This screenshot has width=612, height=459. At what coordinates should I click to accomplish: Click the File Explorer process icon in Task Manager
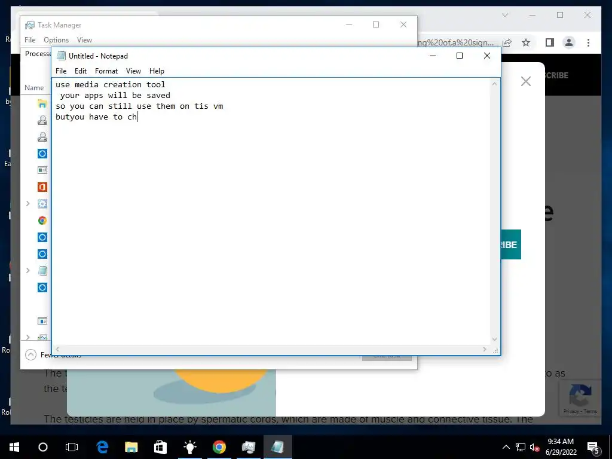pos(42,103)
